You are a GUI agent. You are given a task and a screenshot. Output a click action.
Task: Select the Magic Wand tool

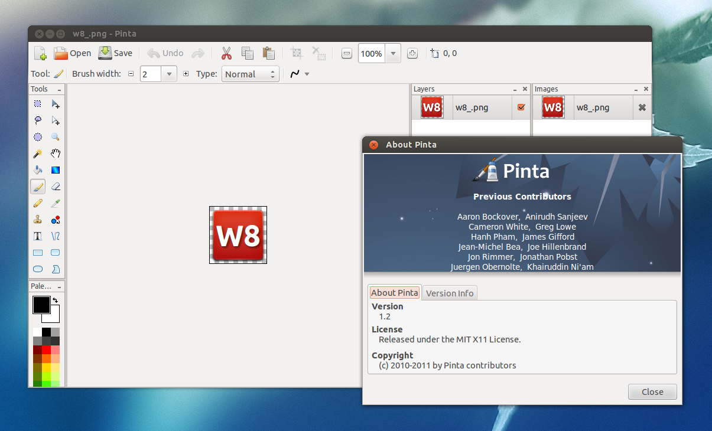pyautogui.click(x=38, y=153)
